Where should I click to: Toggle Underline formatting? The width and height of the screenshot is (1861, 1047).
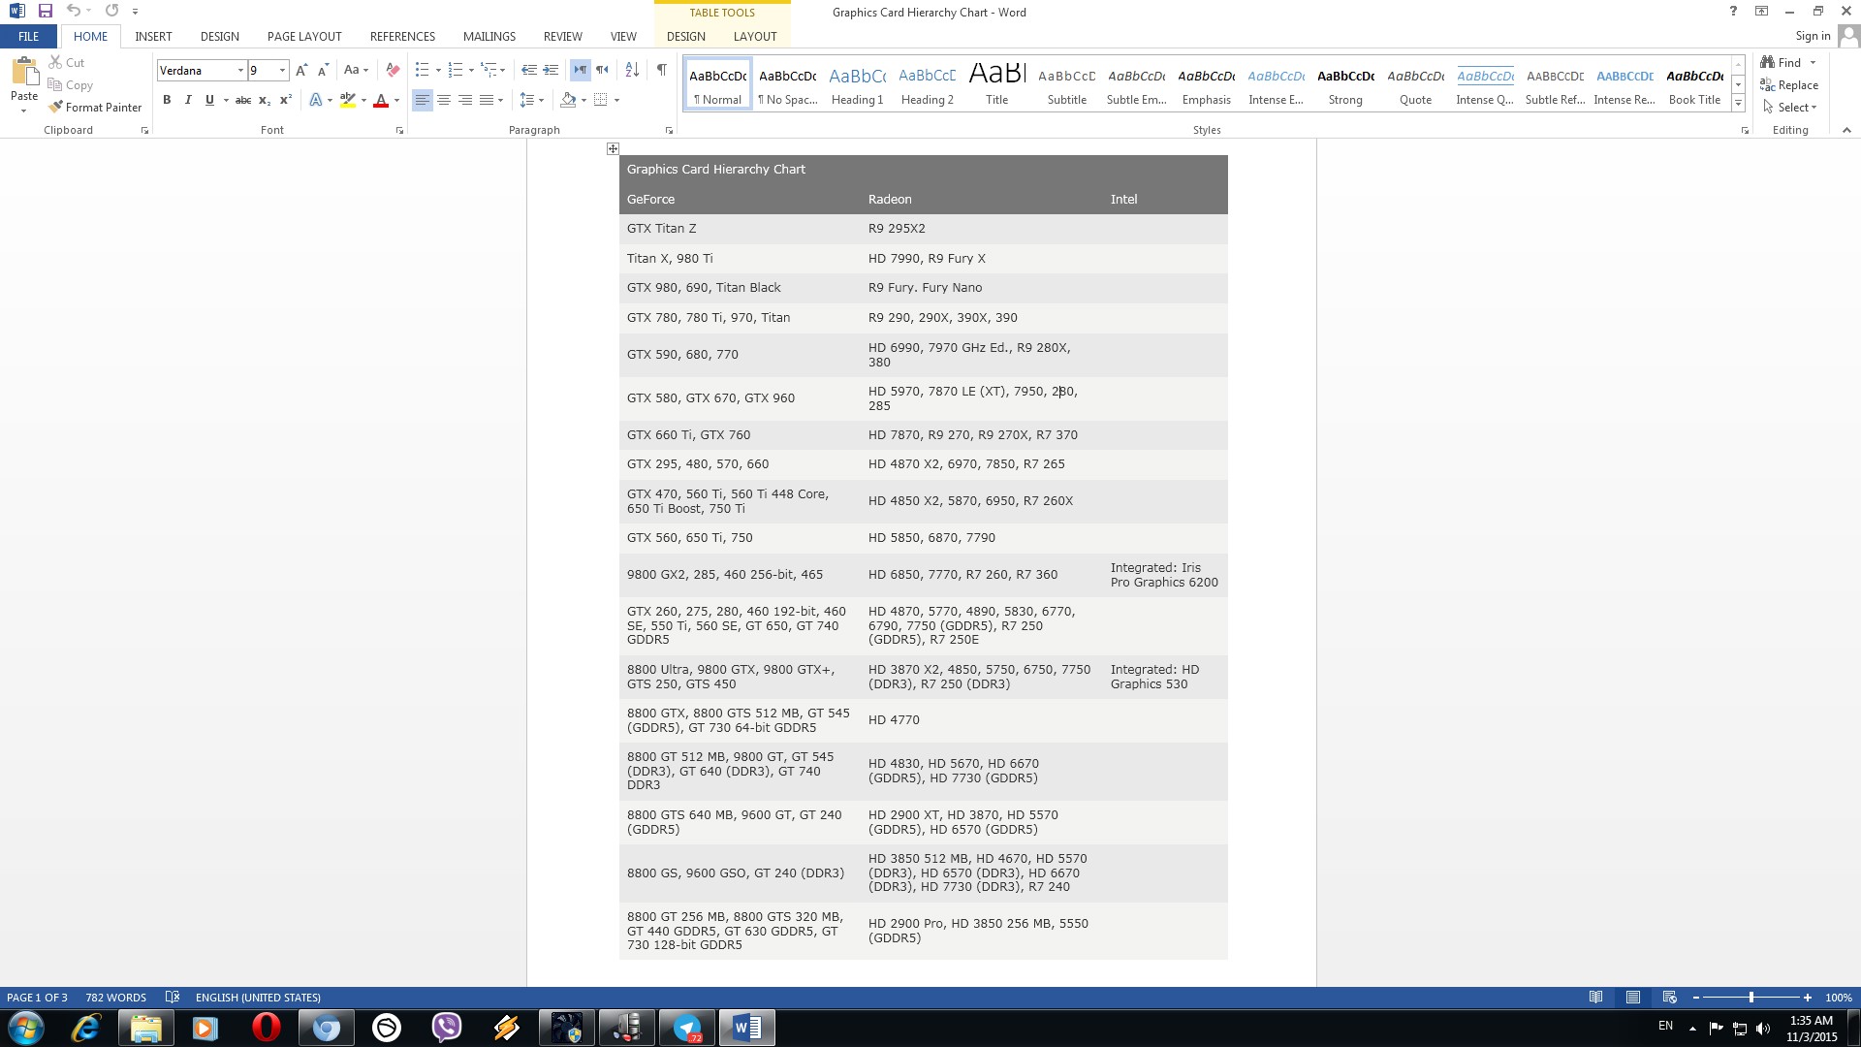(x=209, y=100)
